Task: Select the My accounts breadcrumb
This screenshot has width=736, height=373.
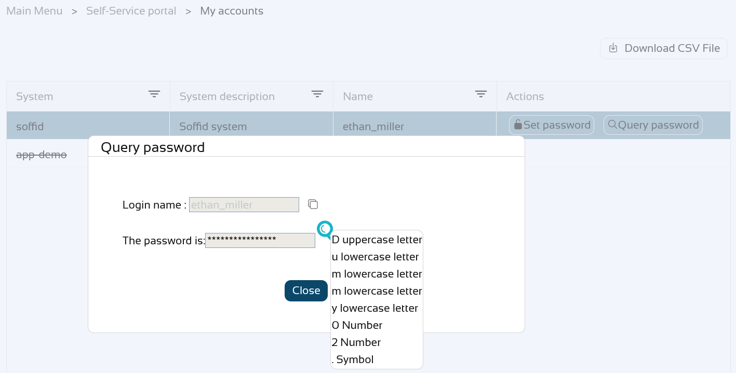Action: pyautogui.click(x=232, y=11)
